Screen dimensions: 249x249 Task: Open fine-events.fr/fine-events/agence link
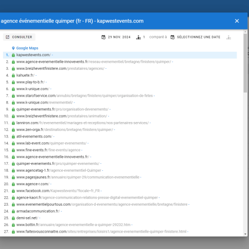point(48,150)
